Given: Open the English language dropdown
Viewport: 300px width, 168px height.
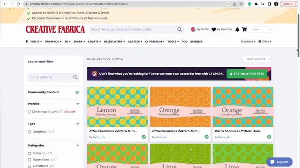Looking at the screenshot, I should (261, 29).
